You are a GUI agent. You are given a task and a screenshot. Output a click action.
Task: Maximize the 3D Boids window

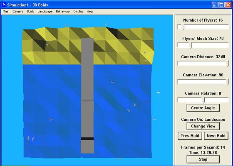(x=221, y=5)
